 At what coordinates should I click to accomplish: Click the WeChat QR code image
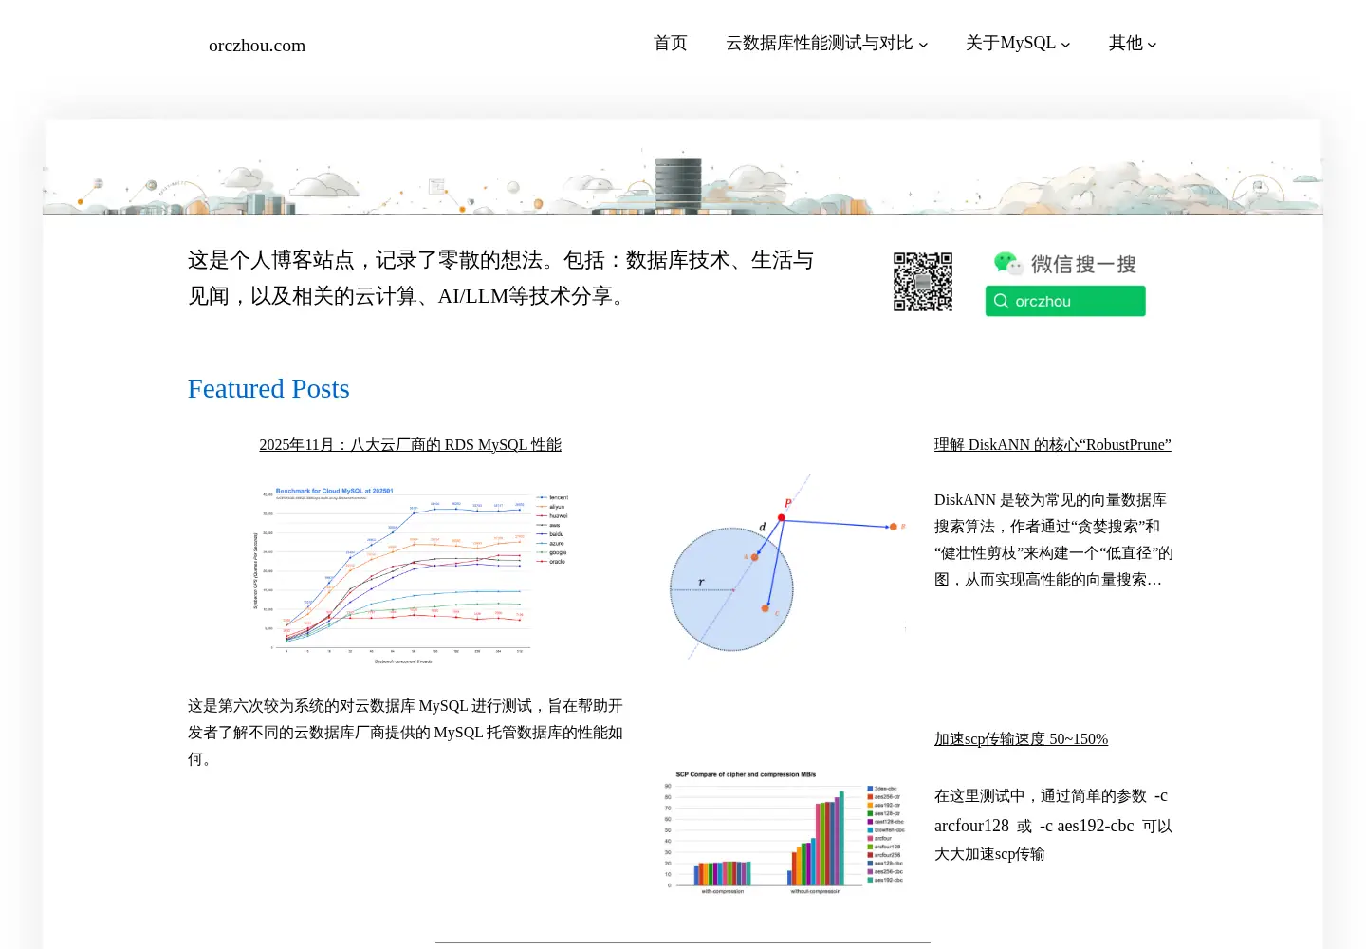[923, 282]
